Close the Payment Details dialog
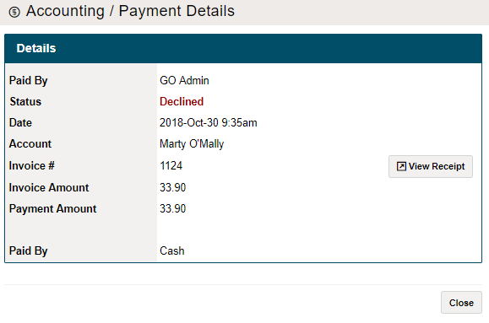The image size is (489, 323). (461, 303)
